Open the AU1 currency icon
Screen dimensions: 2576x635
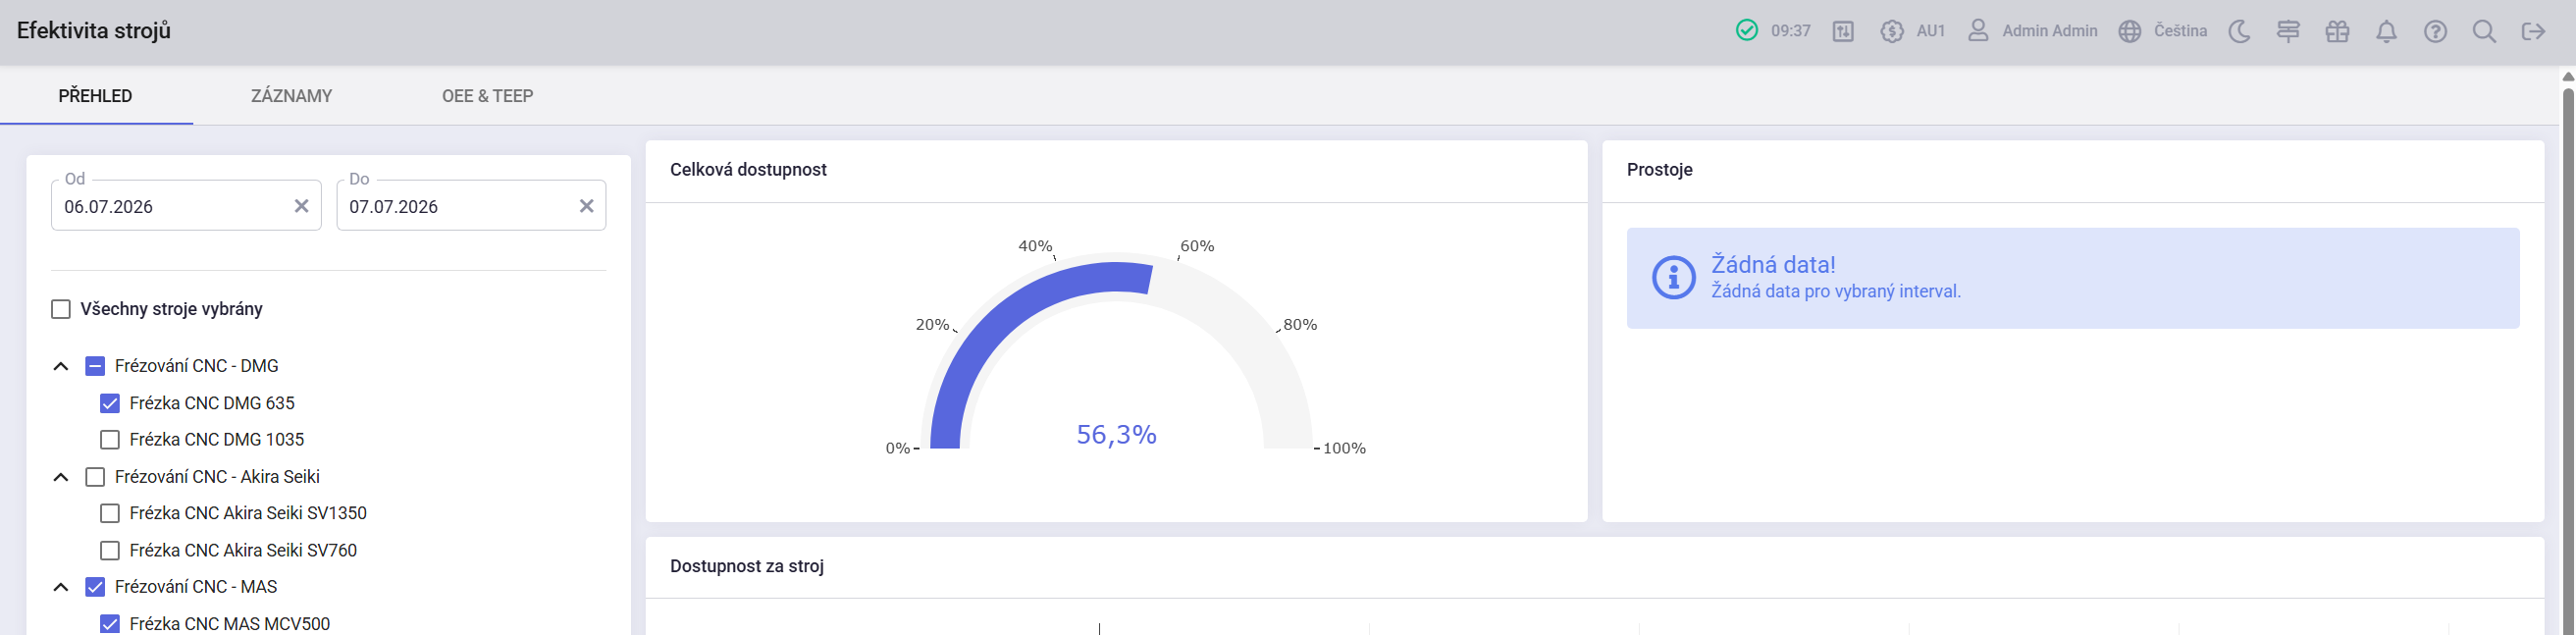[1891, 31]
